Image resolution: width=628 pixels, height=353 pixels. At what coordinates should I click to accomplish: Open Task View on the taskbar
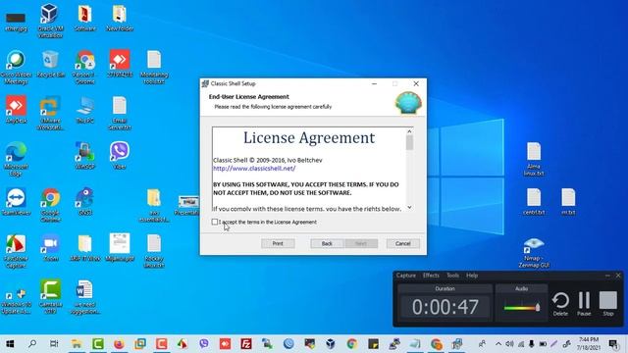click(54, 343)
